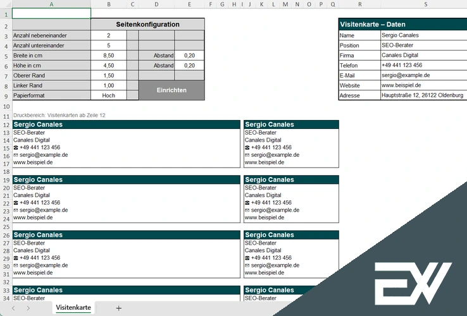Select the Adresse value with Hauptstraße 12
Screen dimensions: 467x316
tap(423, 95)
